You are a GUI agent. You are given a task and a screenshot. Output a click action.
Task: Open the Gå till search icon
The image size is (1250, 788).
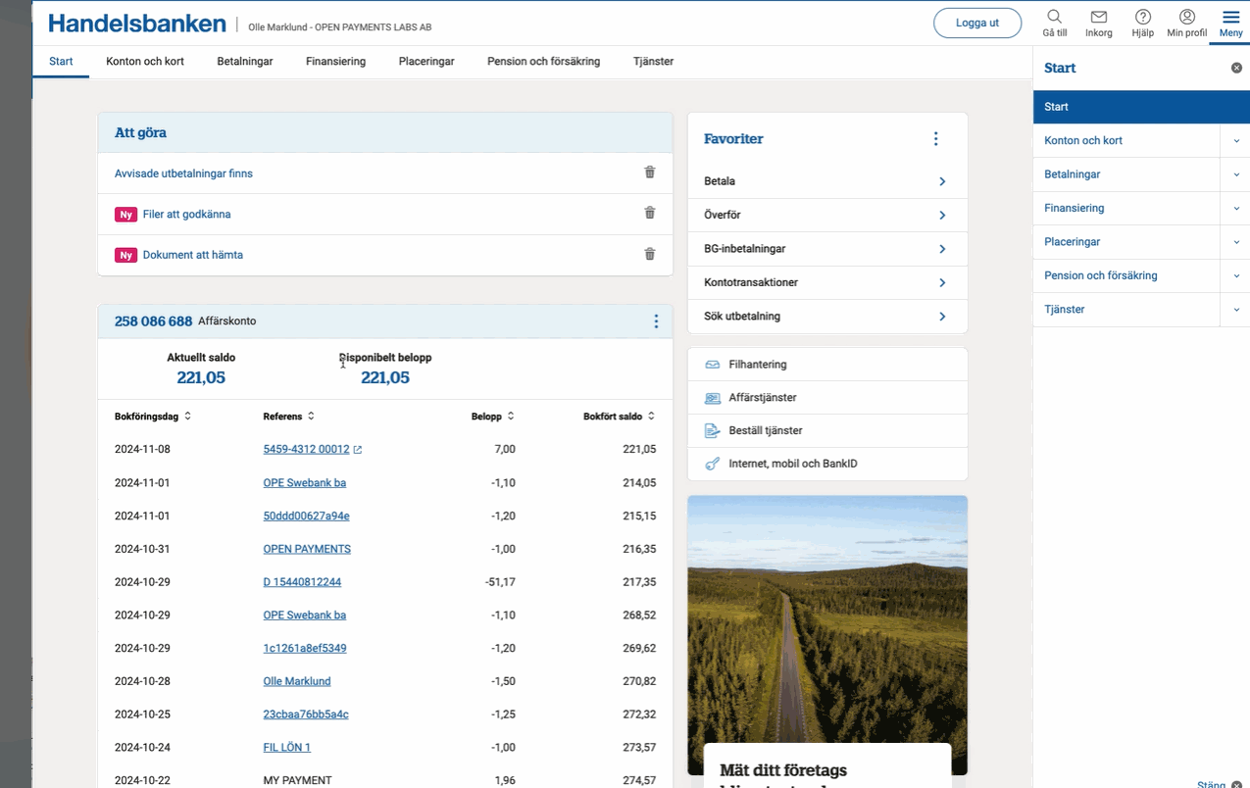(x=1055, y=17)
